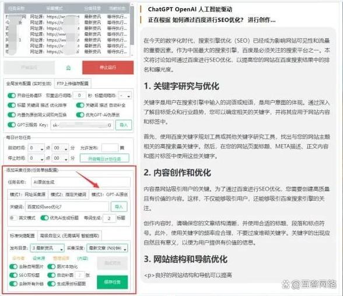
Task: Click the 每词生成 number field
Action: click(x=109, y=218)
